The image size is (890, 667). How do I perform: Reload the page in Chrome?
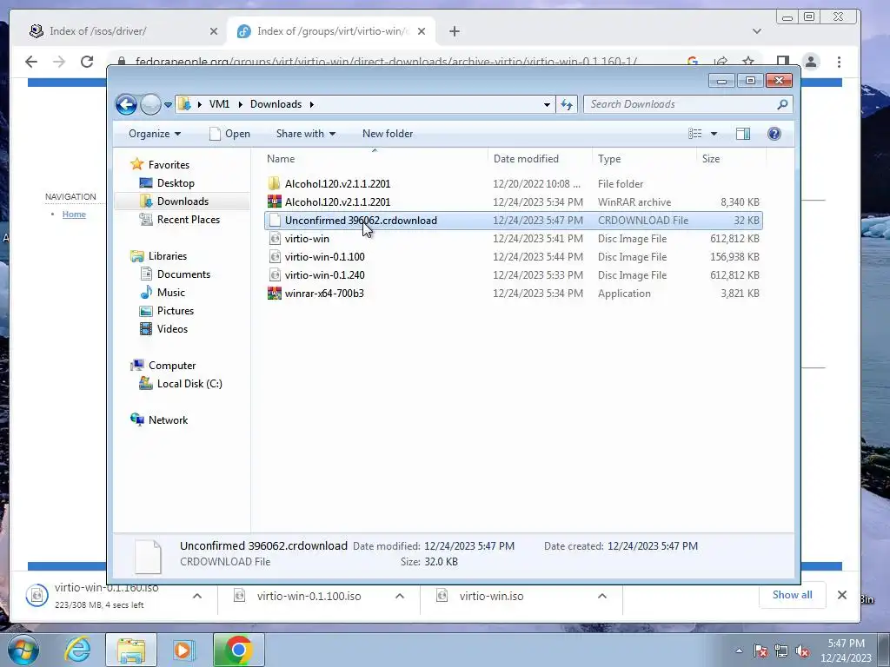click(87, 62)
